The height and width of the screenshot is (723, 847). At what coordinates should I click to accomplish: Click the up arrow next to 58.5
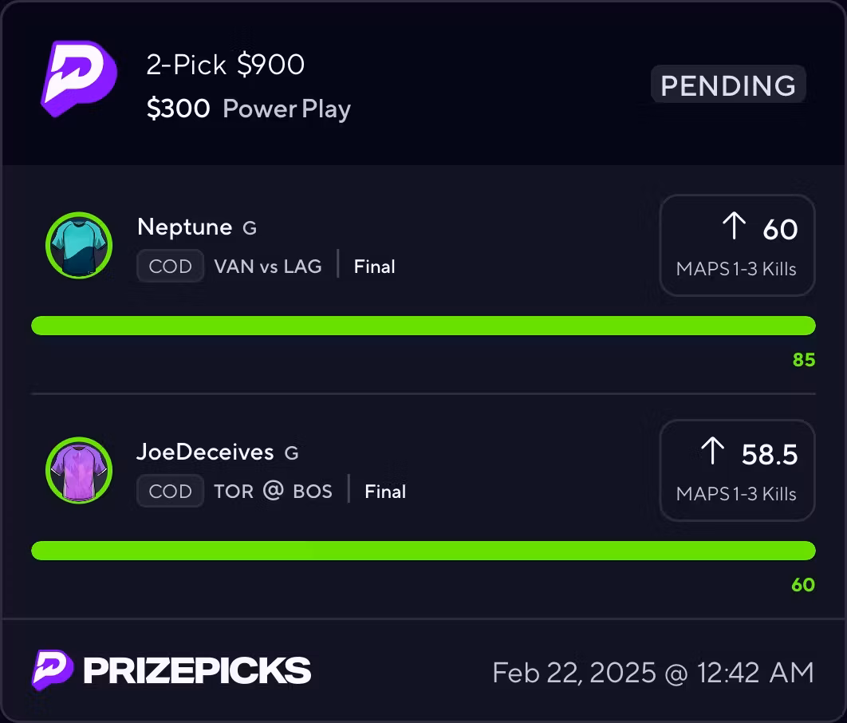712,452
